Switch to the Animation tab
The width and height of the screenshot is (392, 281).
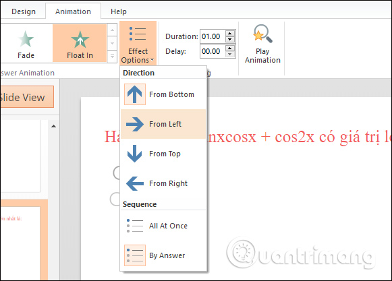pyautogui.click(x=73, y=11)
